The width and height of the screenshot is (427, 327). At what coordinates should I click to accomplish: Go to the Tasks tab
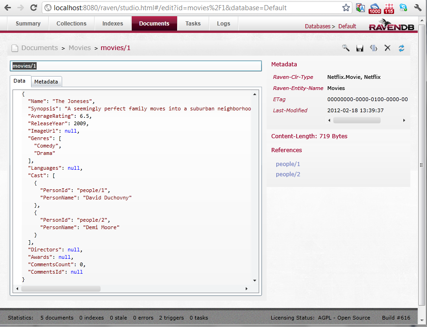[193, 24]
